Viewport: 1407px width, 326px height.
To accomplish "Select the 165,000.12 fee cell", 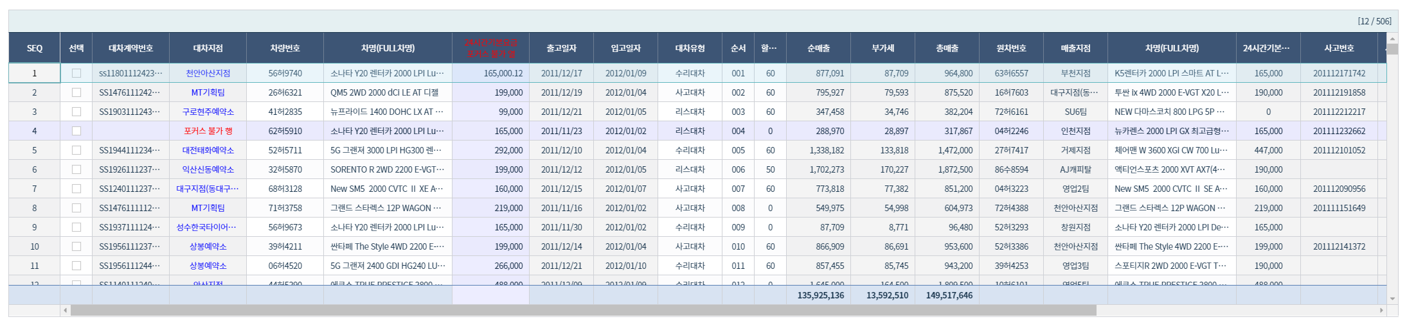I will click(490, 73).
